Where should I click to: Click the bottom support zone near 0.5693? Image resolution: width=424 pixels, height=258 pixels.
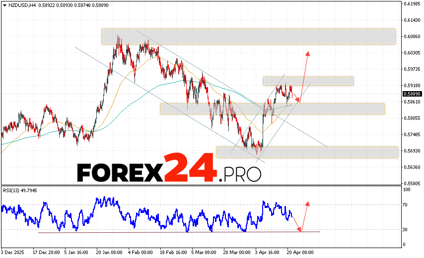[x=307, y=152]
